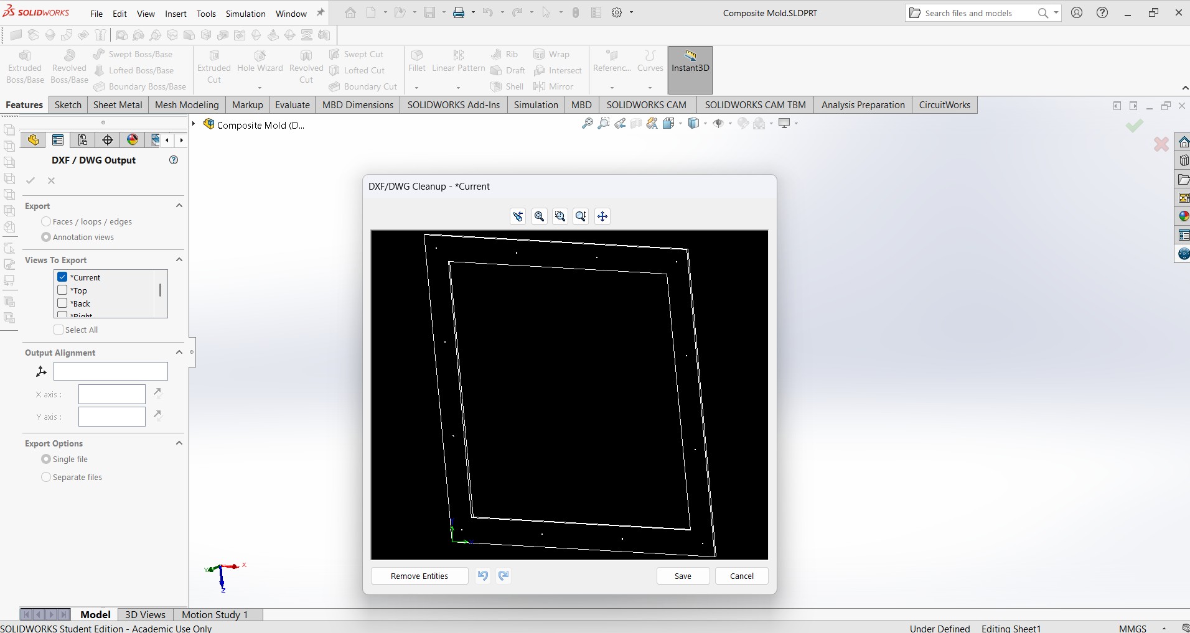Image resolution: width=1190 pixels, height=633 pixels.
Task: Open the search box dropdown arrow
Action: click(x=1056, y=12)
